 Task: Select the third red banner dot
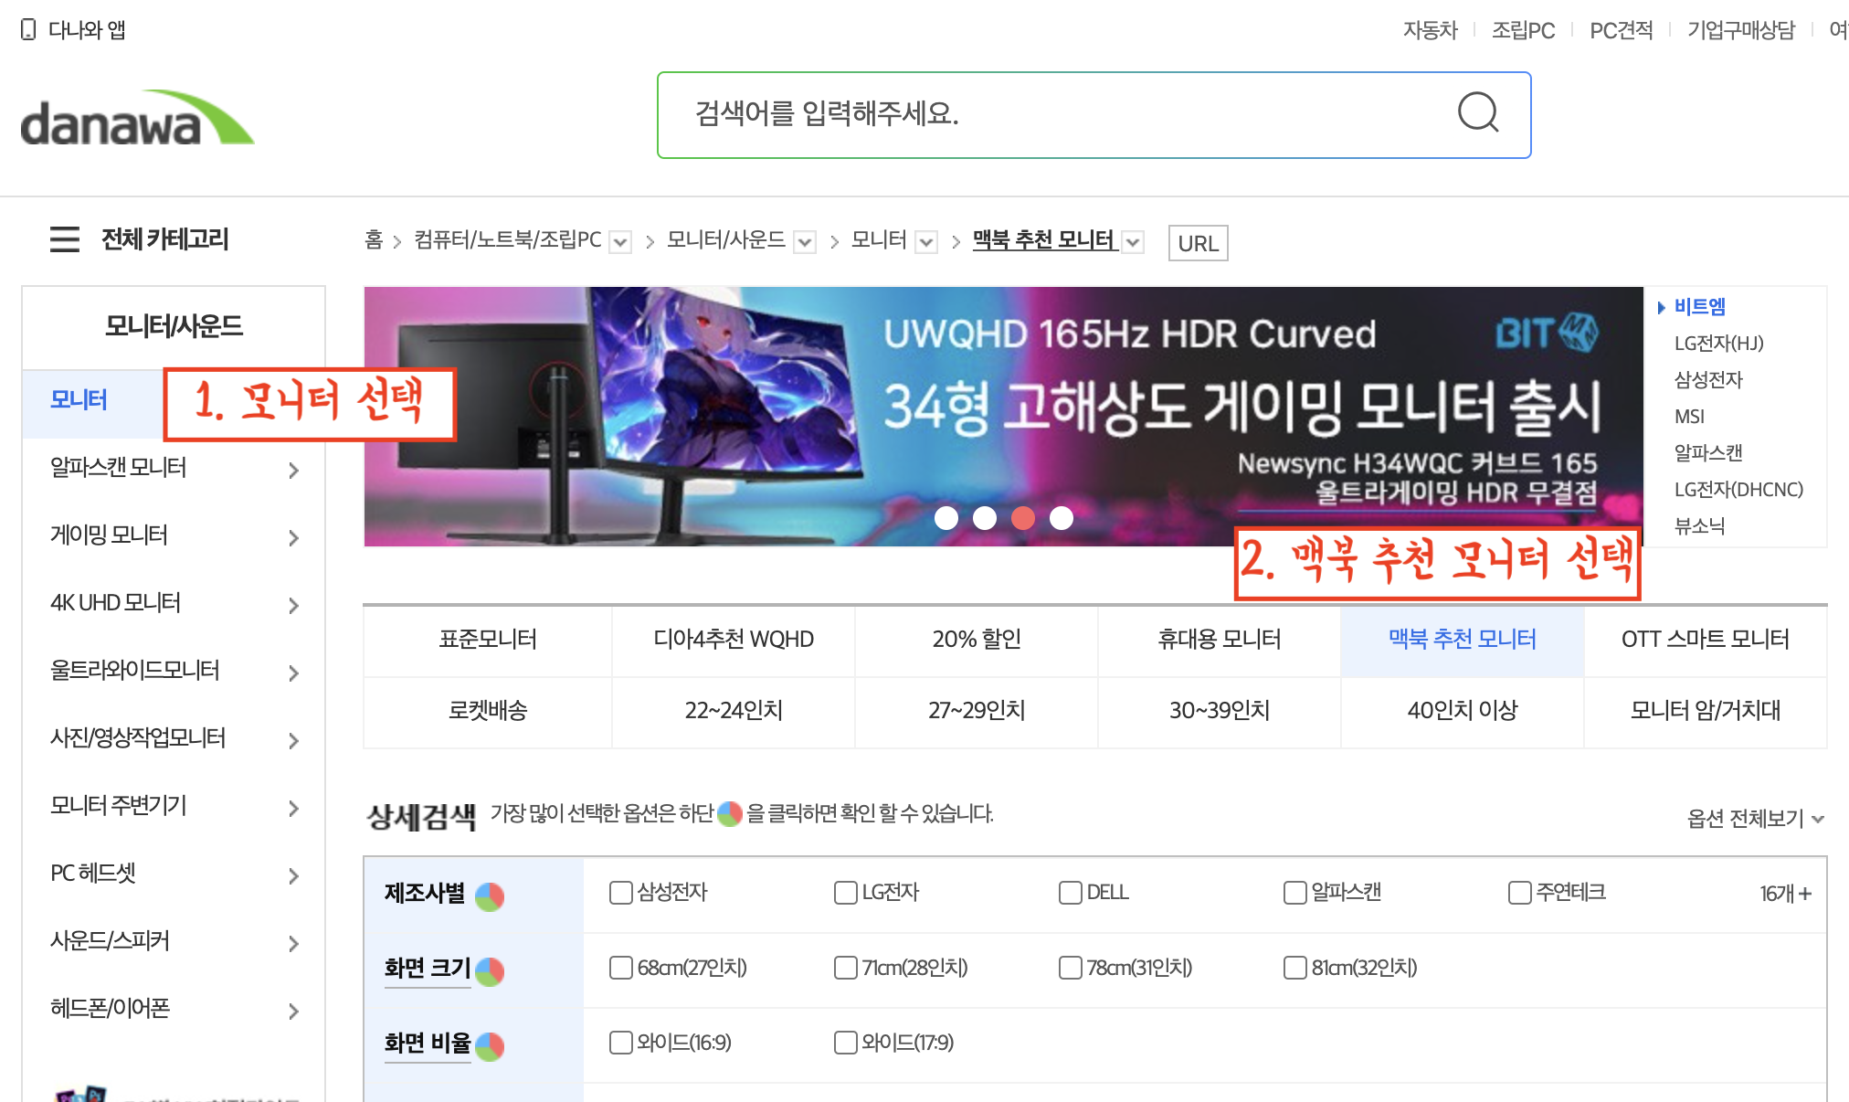(x=1023, y=518)
